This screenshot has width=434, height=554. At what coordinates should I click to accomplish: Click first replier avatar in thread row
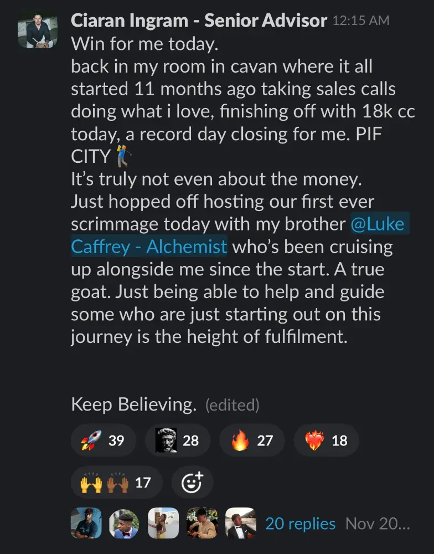[86, 524]
